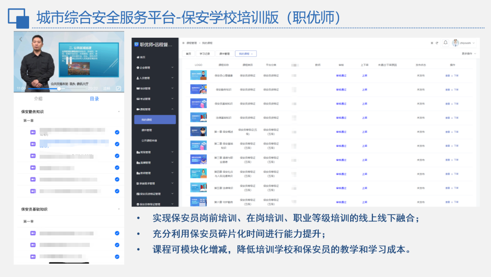Open fullscreen from the video player corner icon

[118, 88]
